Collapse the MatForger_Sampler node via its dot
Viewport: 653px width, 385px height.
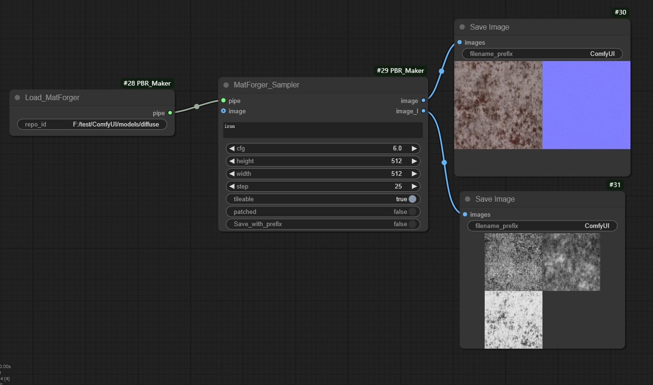click(226, 85)
